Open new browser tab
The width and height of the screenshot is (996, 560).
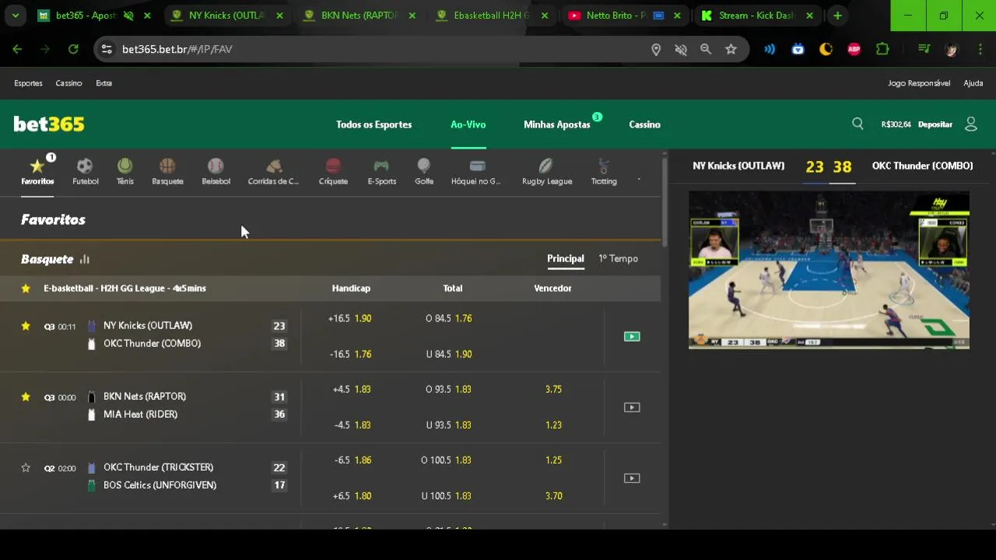[837, 16]
